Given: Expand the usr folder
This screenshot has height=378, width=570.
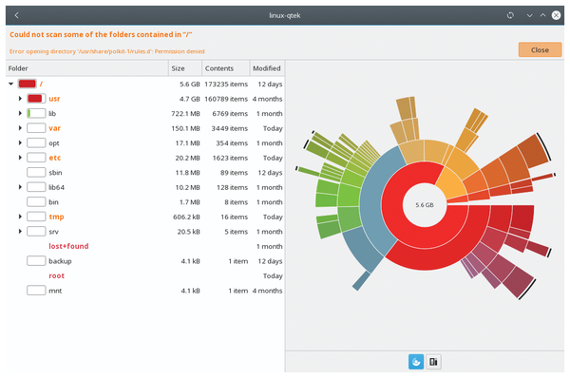Looking at the screenshot, I should (20, 99).
